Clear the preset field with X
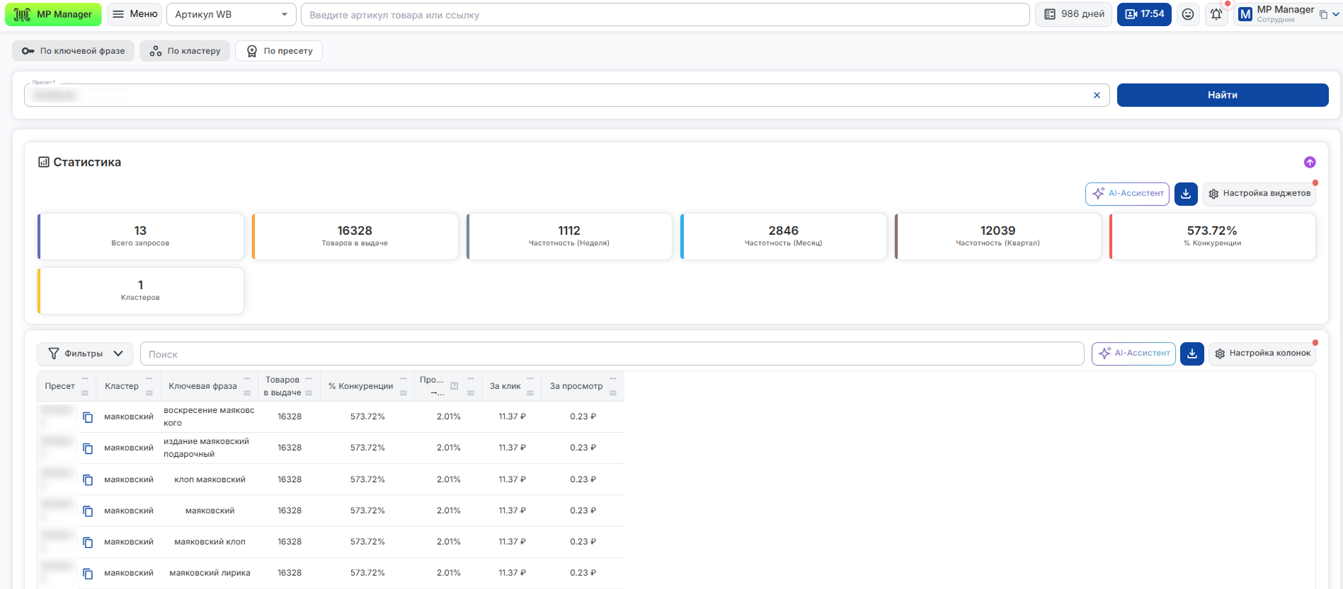Image resolution: width=1343 pixels, height=589 pixels. 1097,95
